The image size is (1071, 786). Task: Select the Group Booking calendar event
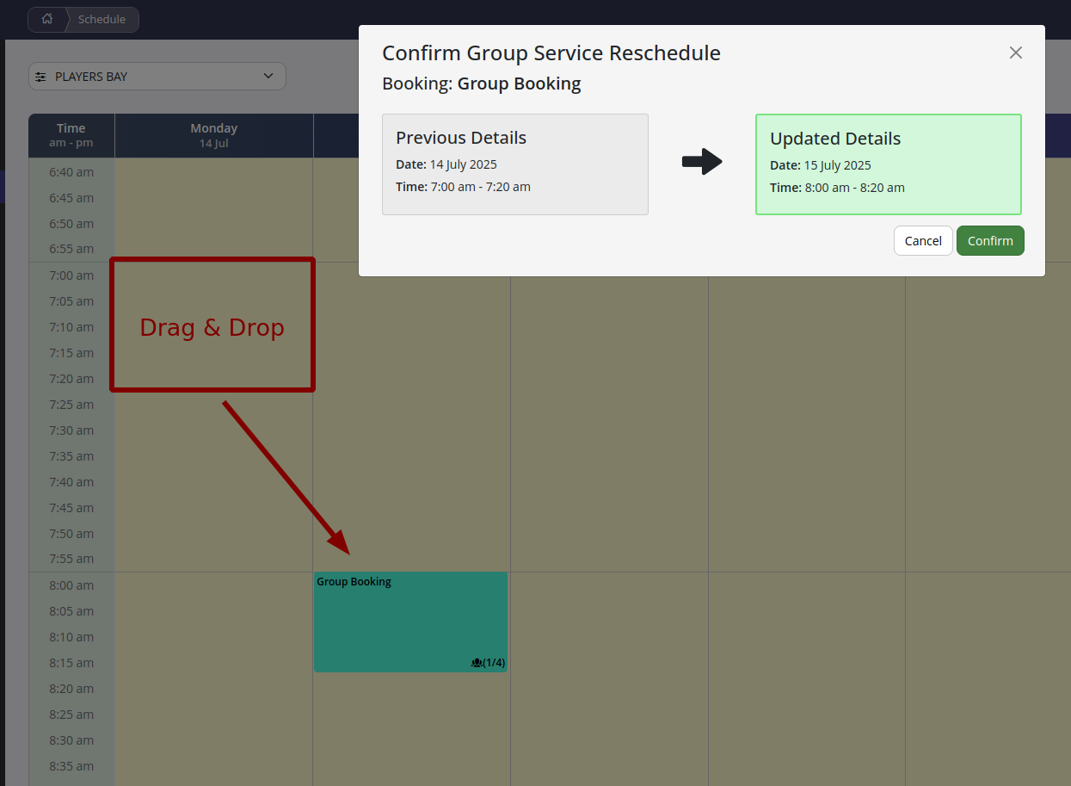[x=410, y=622]
